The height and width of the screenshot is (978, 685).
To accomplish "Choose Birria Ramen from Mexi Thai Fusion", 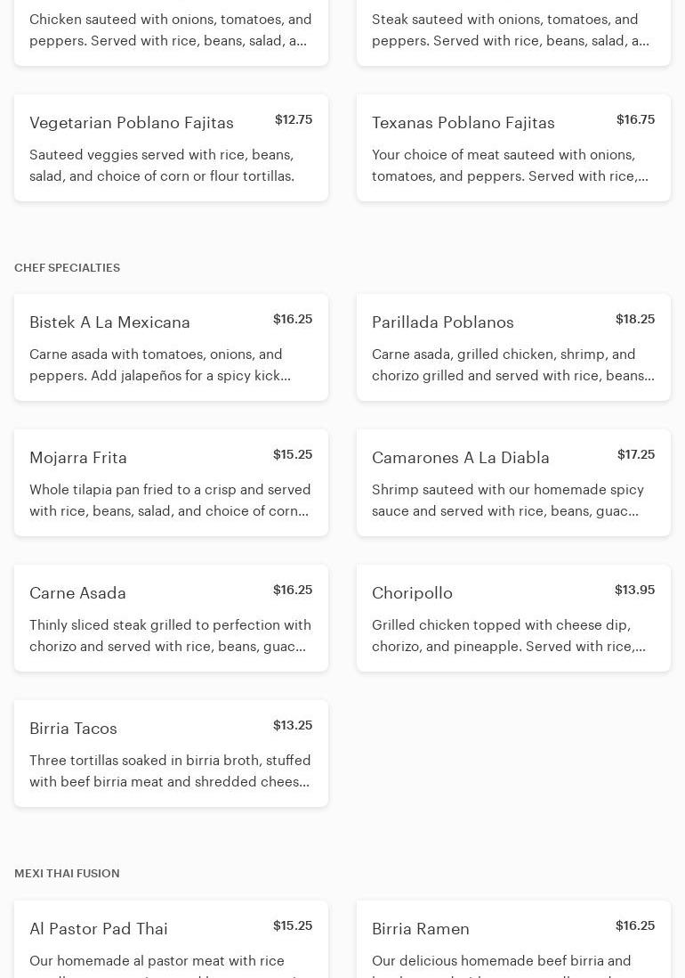I will [x=513, y=941].
